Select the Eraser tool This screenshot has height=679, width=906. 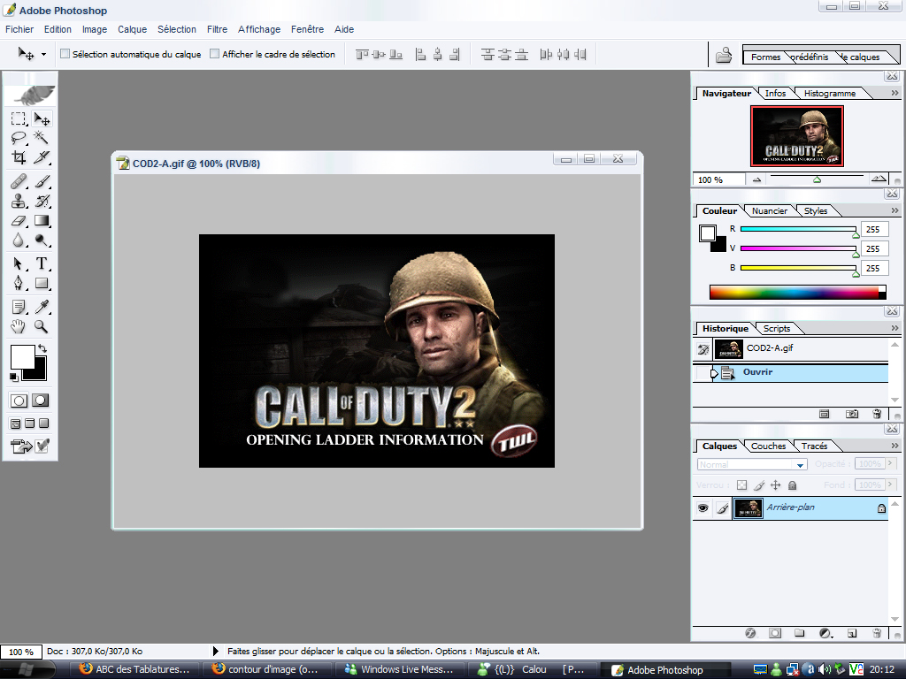19,220
